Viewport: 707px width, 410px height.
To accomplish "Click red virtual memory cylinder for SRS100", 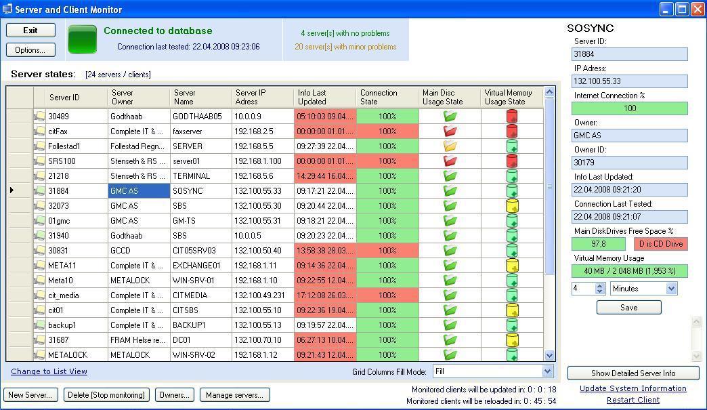I will pos(512,161).
